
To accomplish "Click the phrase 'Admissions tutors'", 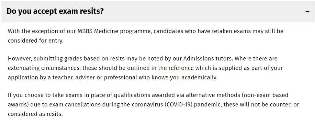I will pyautogui.click(x=208, y=59).
